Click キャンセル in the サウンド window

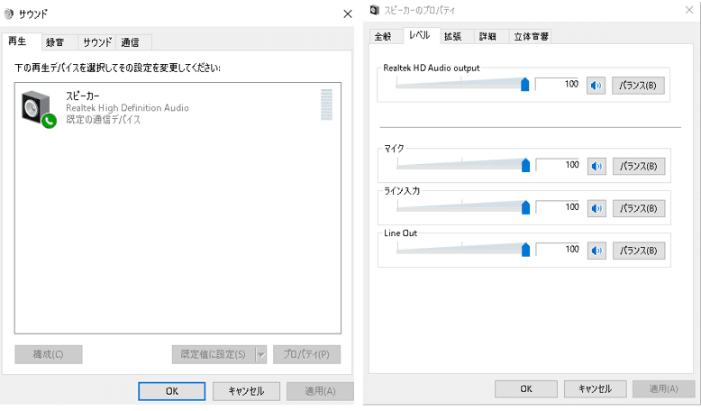click(x=246, y=391)
